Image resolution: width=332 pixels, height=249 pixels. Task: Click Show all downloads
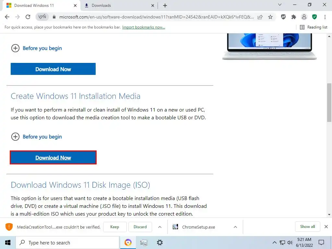pos(307,227)
